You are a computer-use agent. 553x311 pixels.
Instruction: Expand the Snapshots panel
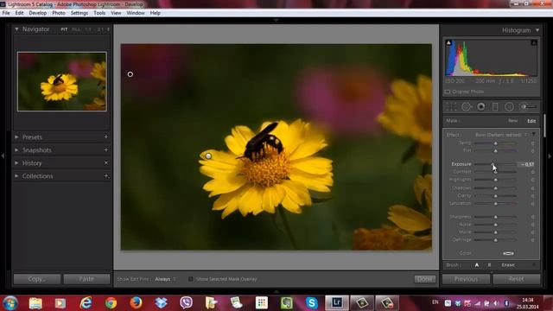(x=16, y=149)
